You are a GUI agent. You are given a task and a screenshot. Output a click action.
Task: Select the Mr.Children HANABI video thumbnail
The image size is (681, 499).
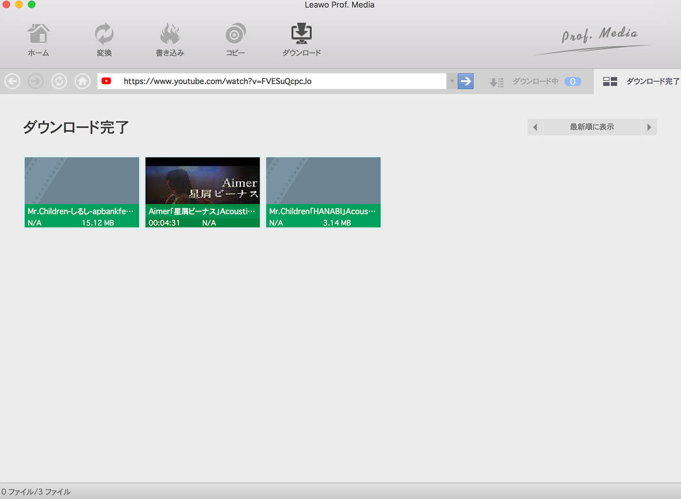323,181
